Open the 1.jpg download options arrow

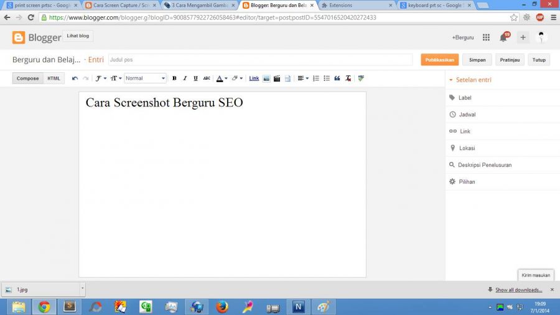(x=83, y=289)
